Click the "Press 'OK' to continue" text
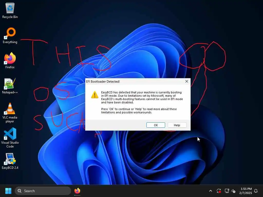This screenshot has height=197, width=263. click(139, 111)
